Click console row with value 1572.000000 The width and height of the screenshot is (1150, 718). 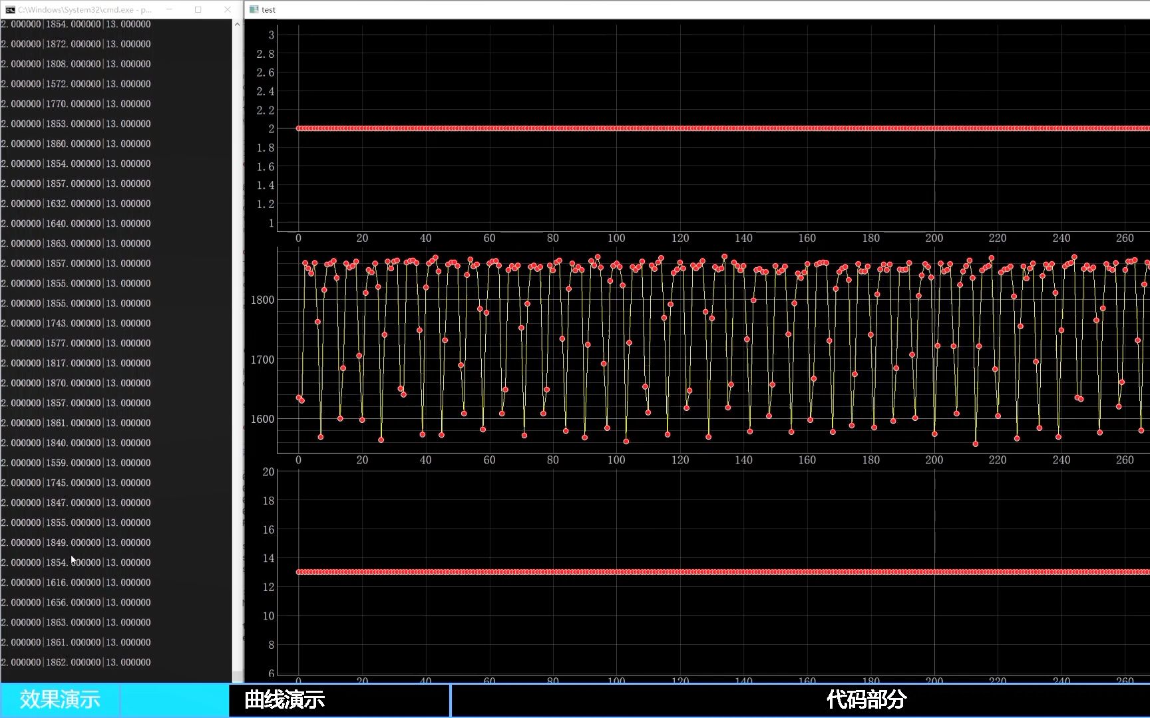pyautogui.click(x=76, y=84)
